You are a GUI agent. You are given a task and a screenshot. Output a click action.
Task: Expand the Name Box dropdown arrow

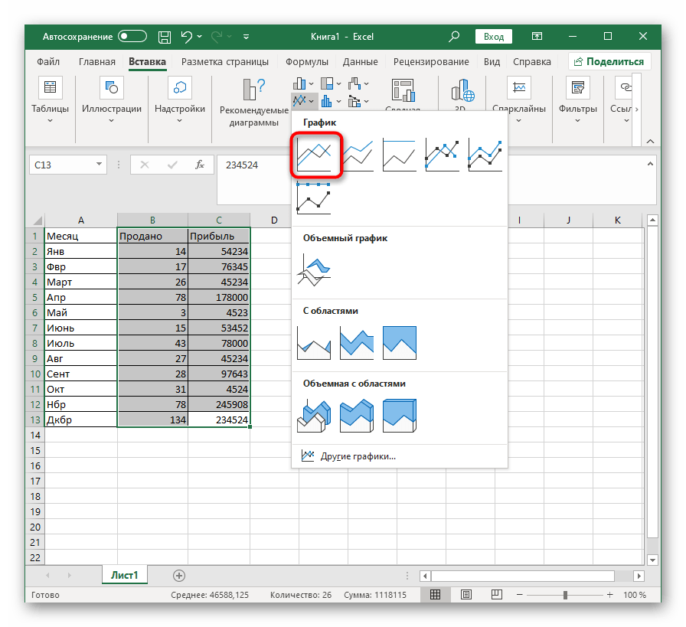pos(100,165)
